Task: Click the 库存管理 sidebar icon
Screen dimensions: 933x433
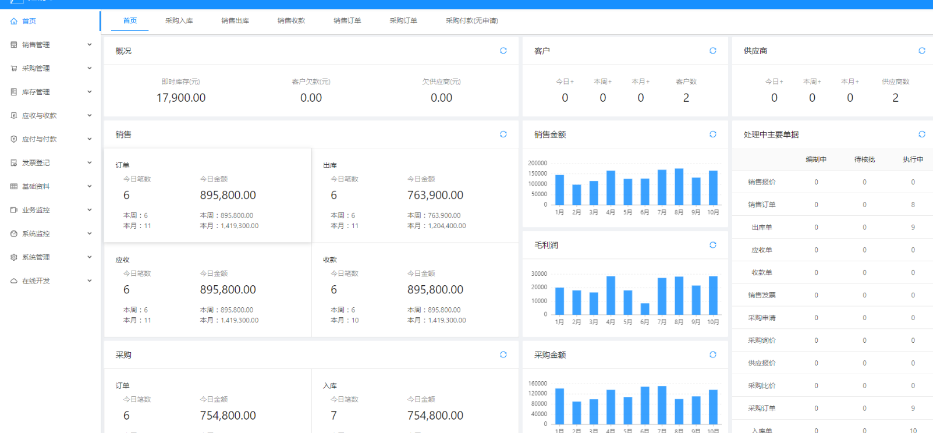Action: 14,92
